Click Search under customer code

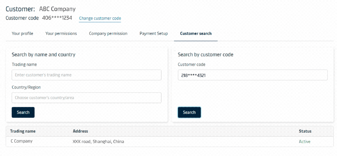[189, 112]
